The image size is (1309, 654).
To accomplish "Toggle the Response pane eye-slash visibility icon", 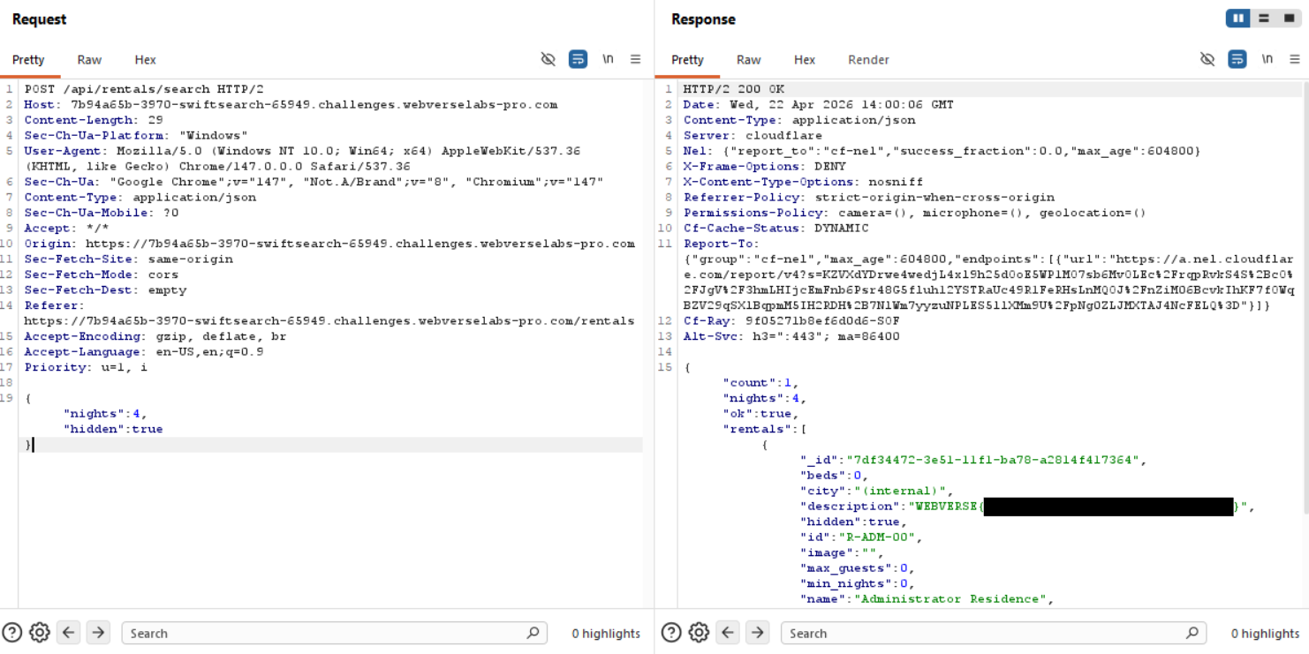I will coord(1207,59).
